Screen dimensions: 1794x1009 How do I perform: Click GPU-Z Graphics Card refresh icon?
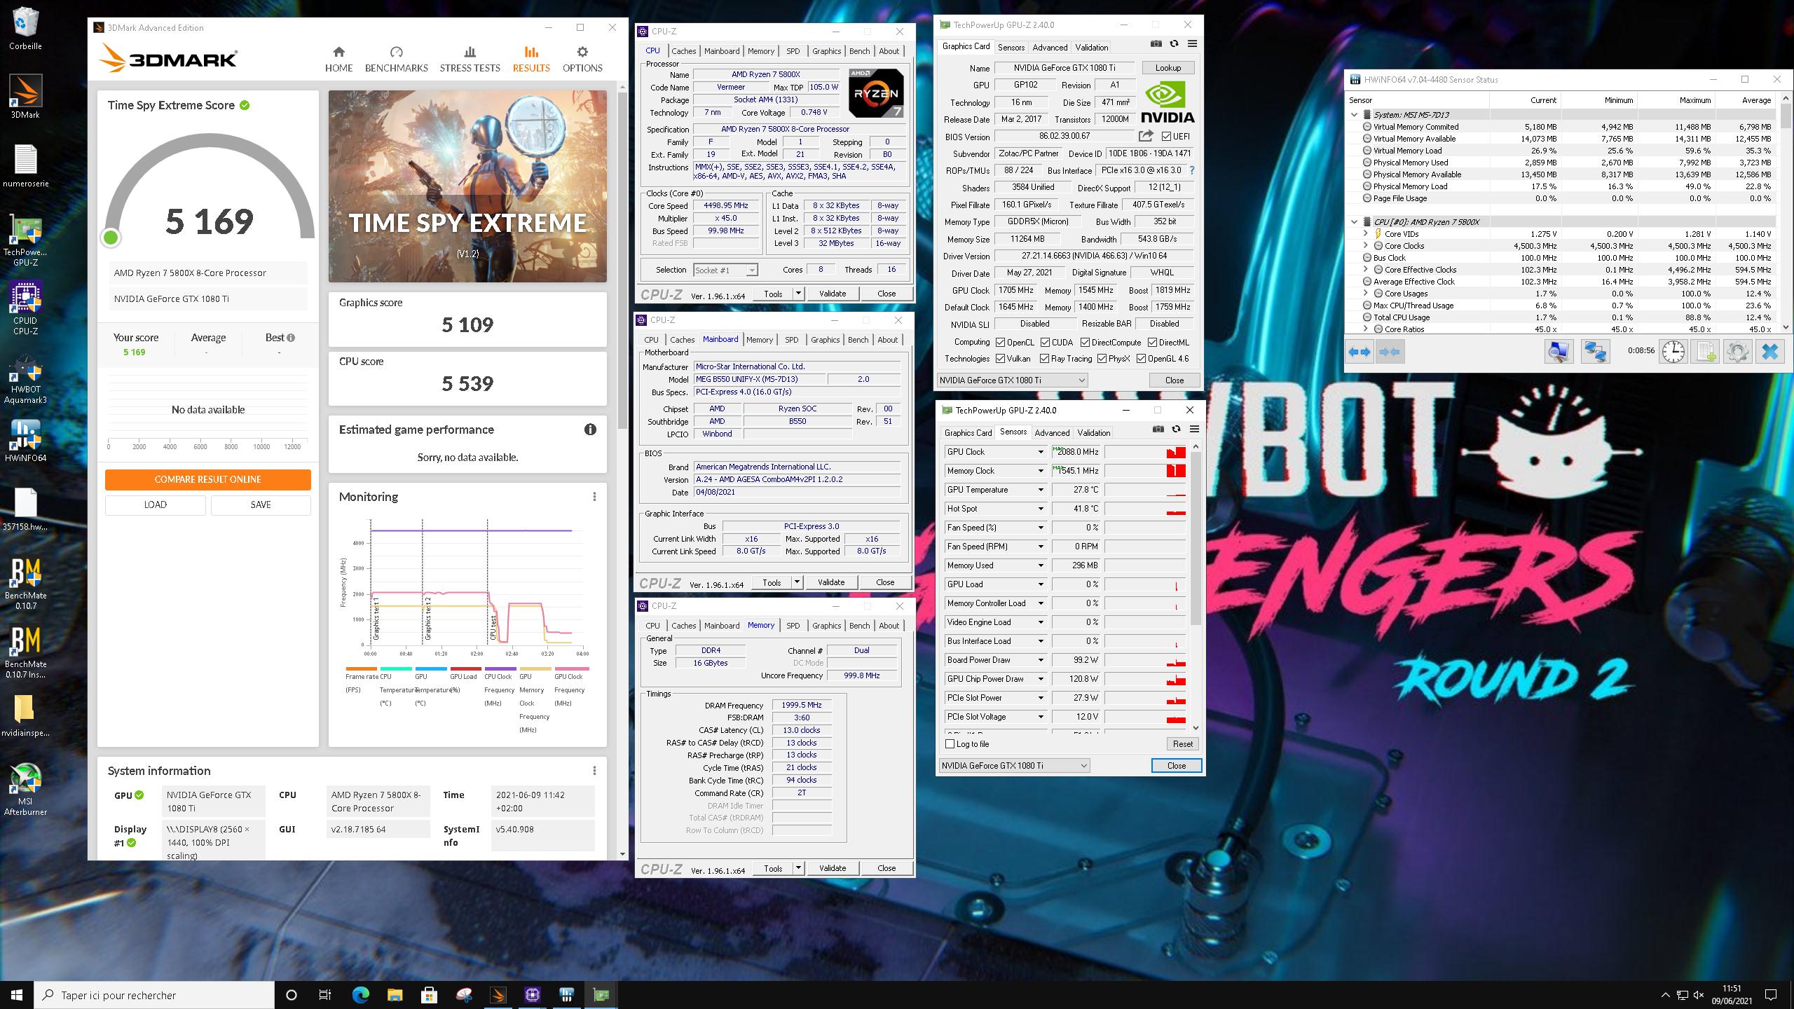pos(1174,44)
